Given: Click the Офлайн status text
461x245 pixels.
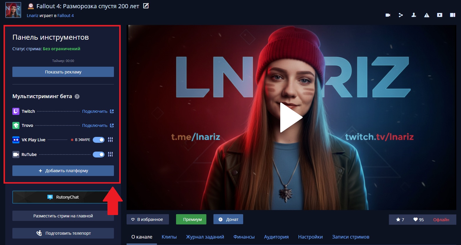Looking at the screenshot, I should pyautogui.click(x=441, y=220).
